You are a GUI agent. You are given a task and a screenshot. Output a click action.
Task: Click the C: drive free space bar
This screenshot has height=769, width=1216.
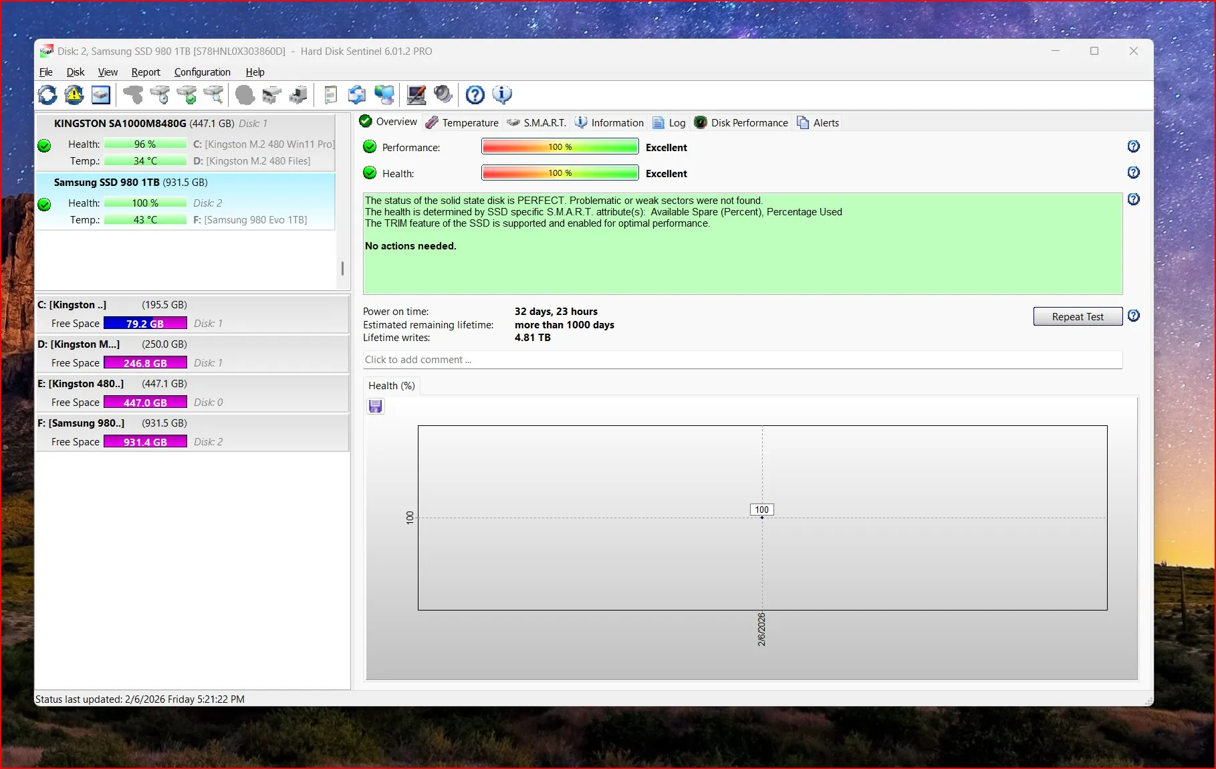pos(145,324)
